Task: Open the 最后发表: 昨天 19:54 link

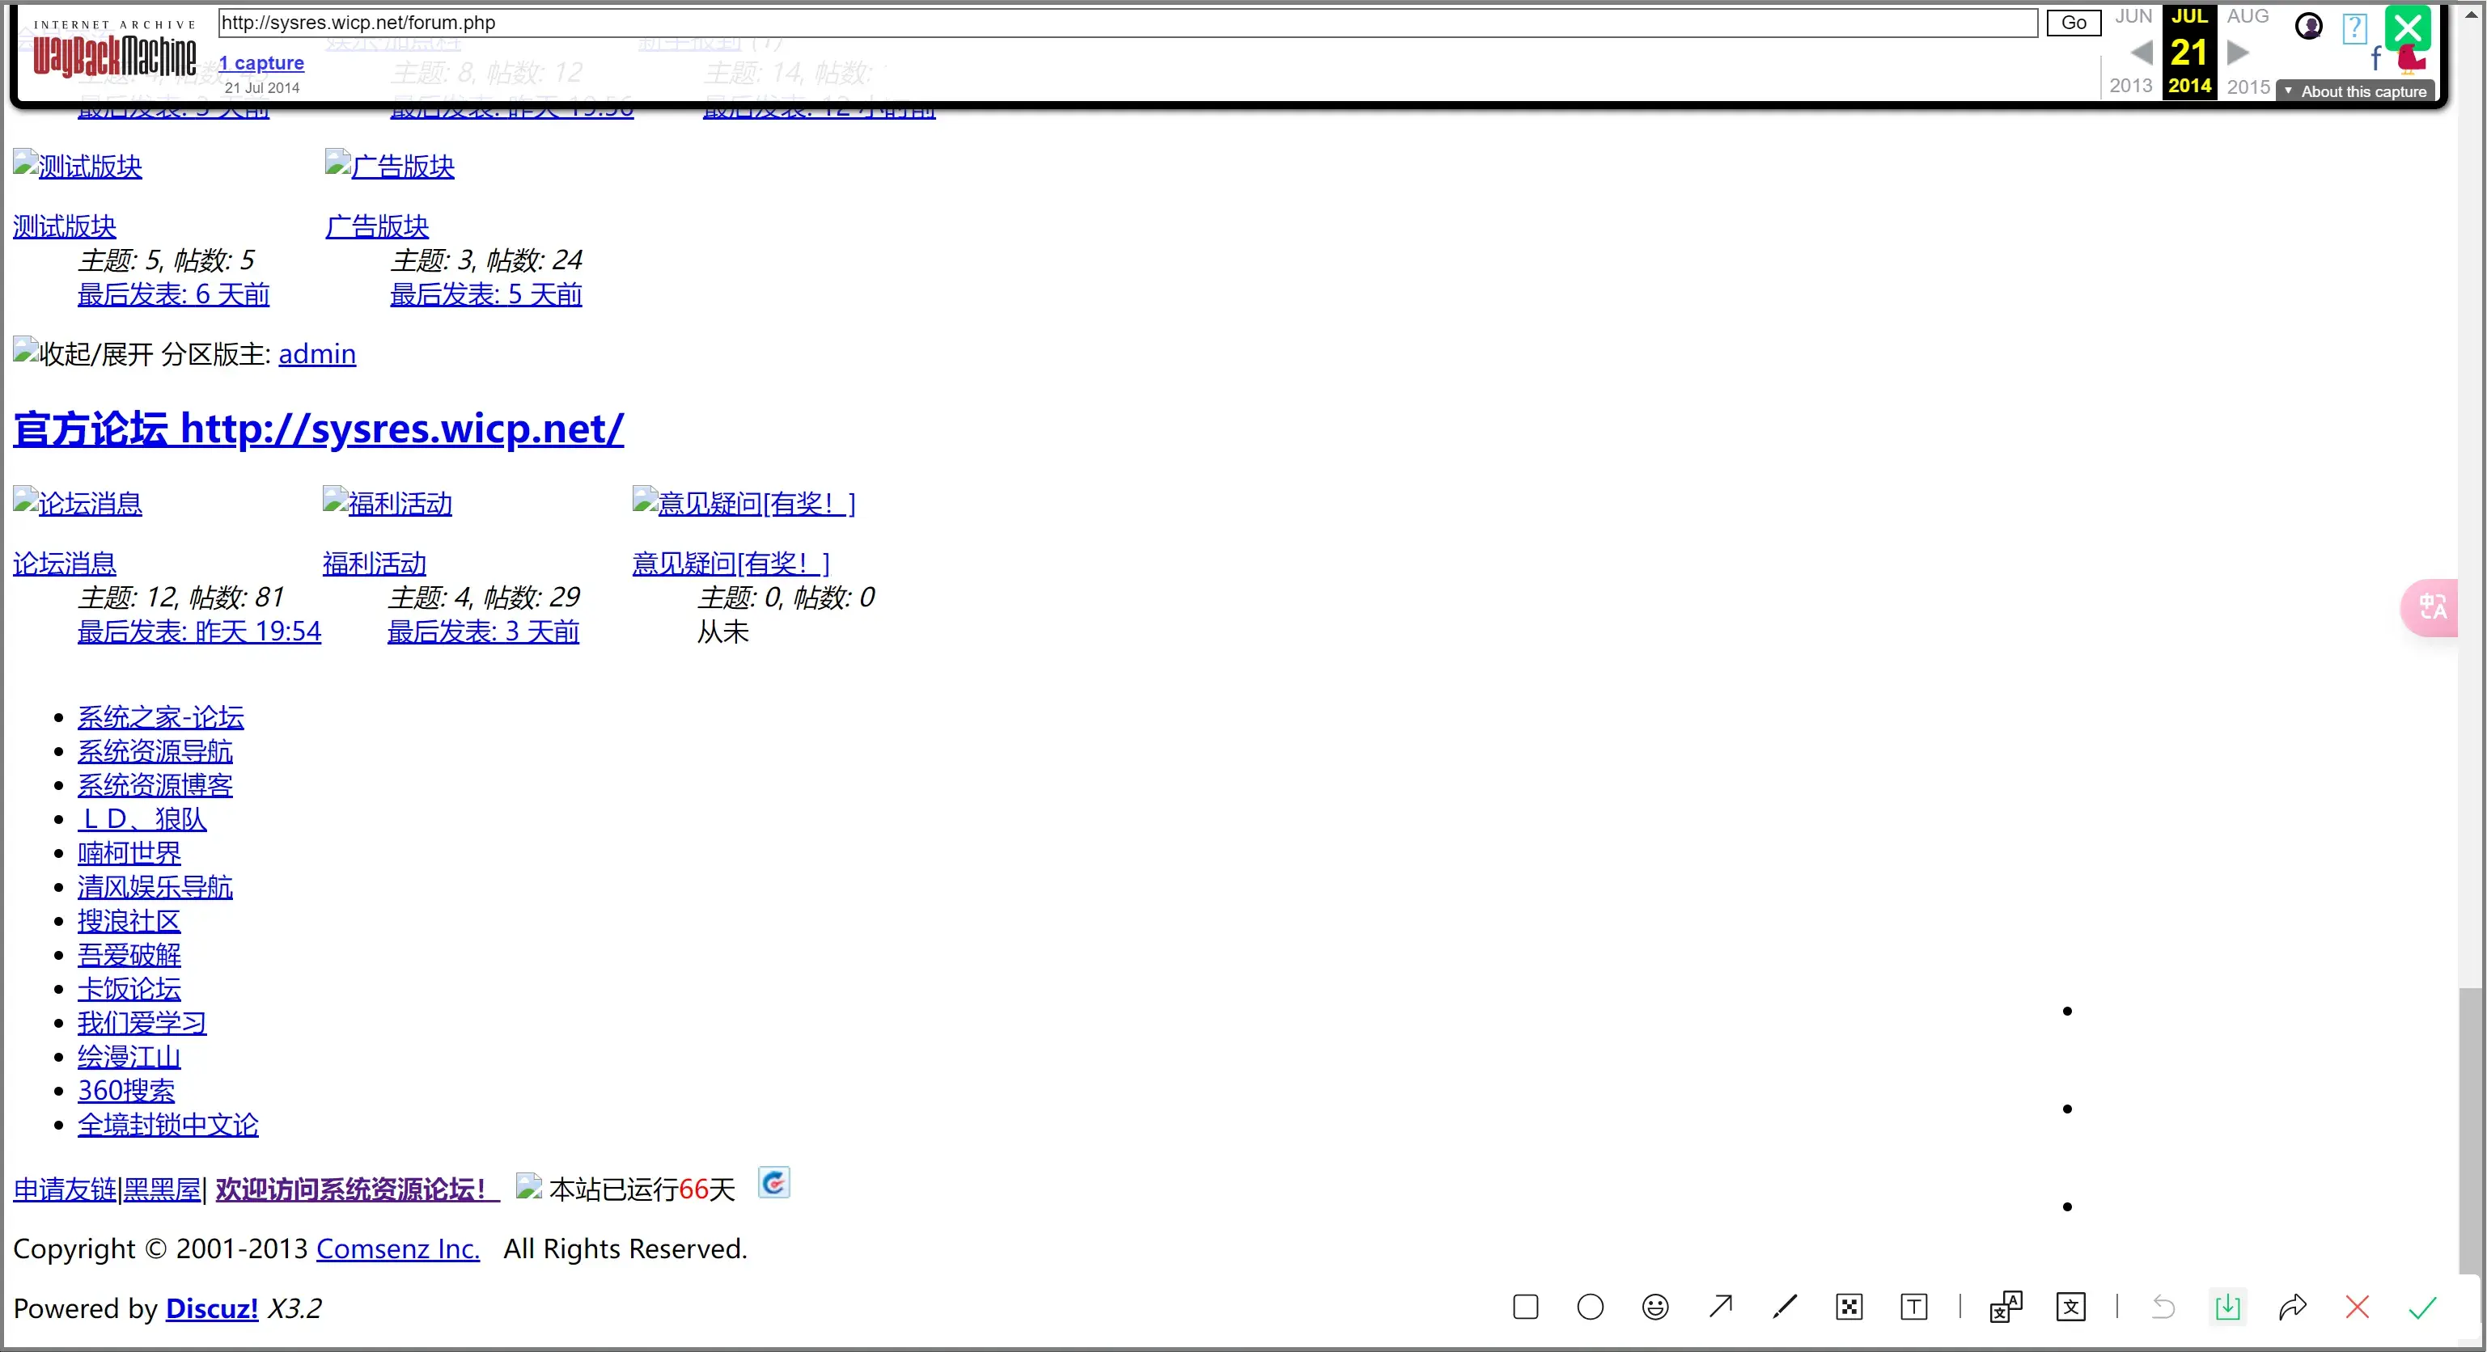Action: pyautogui.click(x=199, y=632)
